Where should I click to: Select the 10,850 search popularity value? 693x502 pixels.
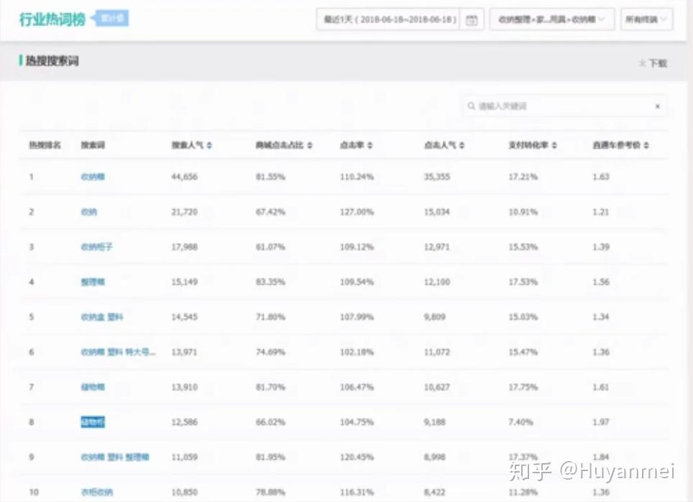pyautogui.click(x=184, y=492)
